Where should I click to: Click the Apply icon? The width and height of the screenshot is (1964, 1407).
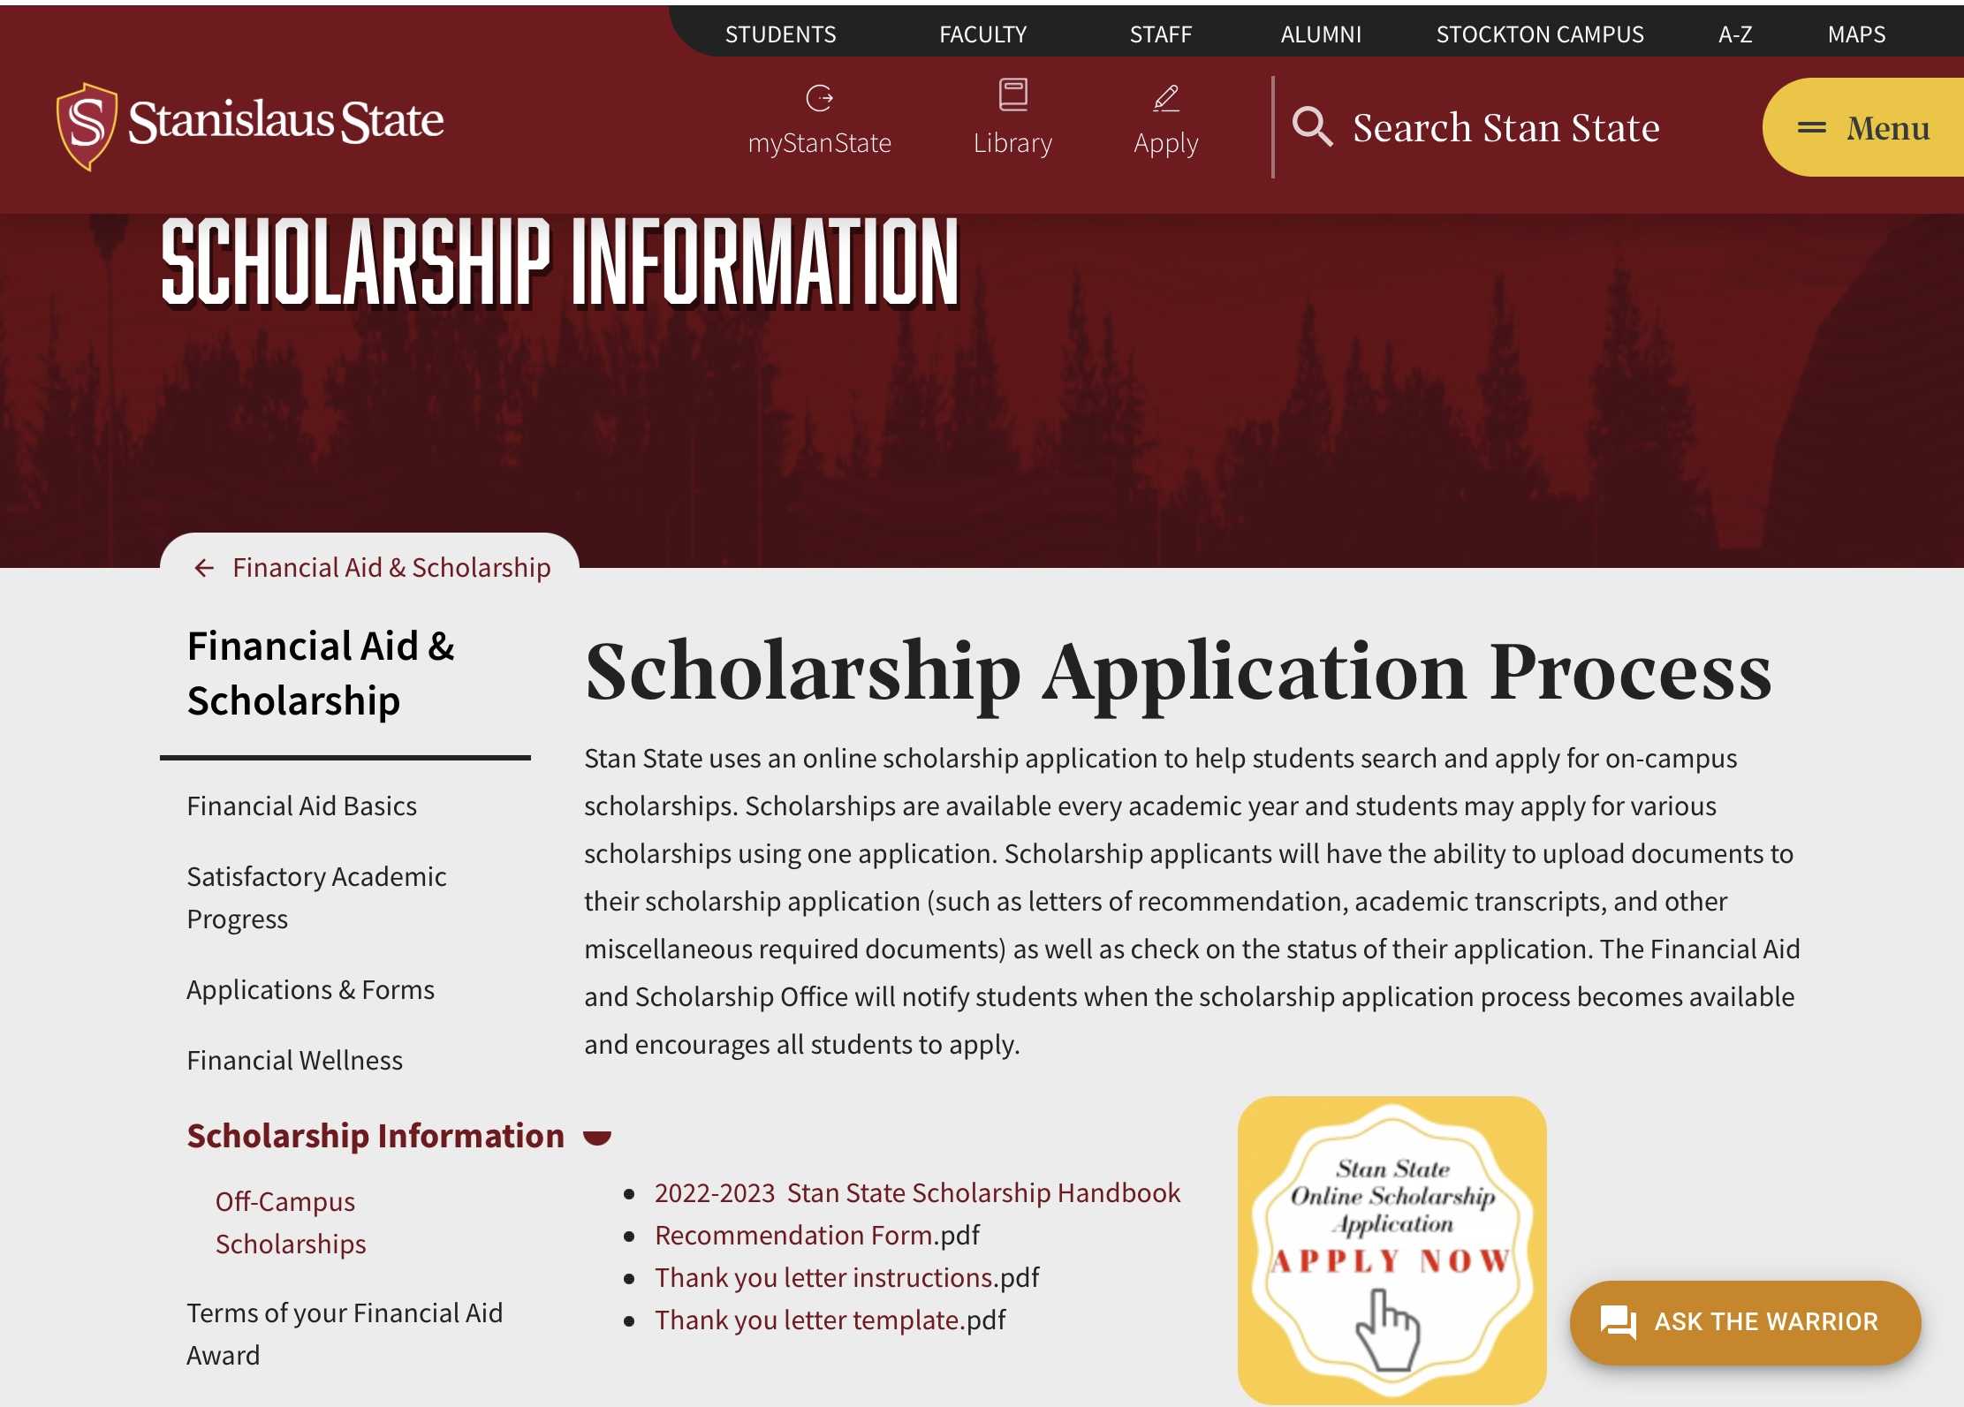[1166, 117]
